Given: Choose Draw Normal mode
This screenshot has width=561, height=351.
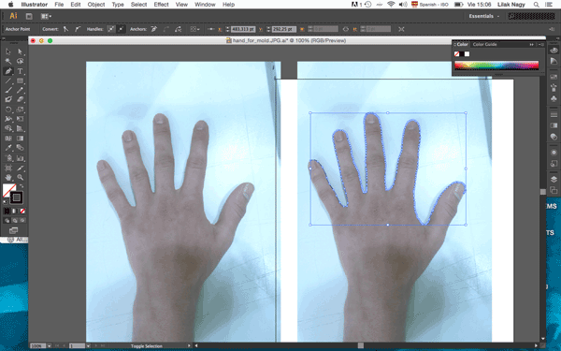Looking at the screenshot, I should tap(7, 220).
